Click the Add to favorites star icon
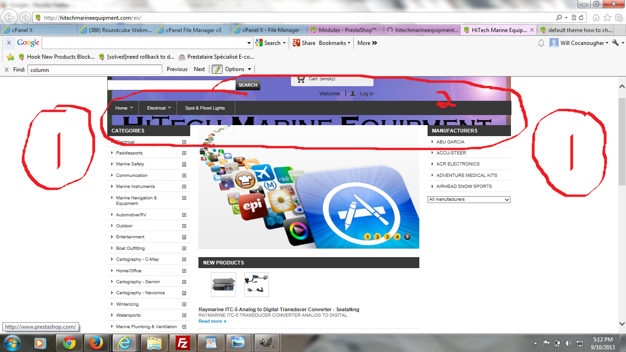626x352 pixels. click(11, 57)
